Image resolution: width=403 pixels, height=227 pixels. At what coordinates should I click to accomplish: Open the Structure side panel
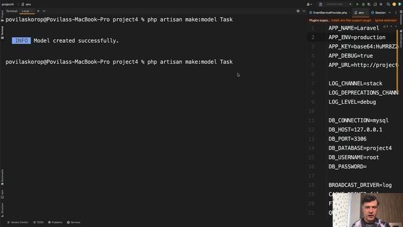[3, 210]
